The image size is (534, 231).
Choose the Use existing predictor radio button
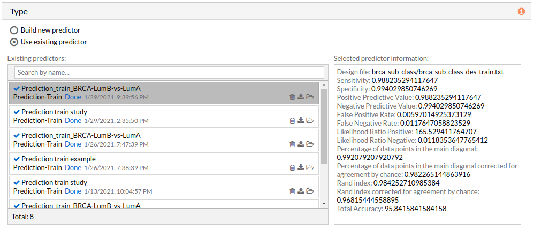click(14, 42)
